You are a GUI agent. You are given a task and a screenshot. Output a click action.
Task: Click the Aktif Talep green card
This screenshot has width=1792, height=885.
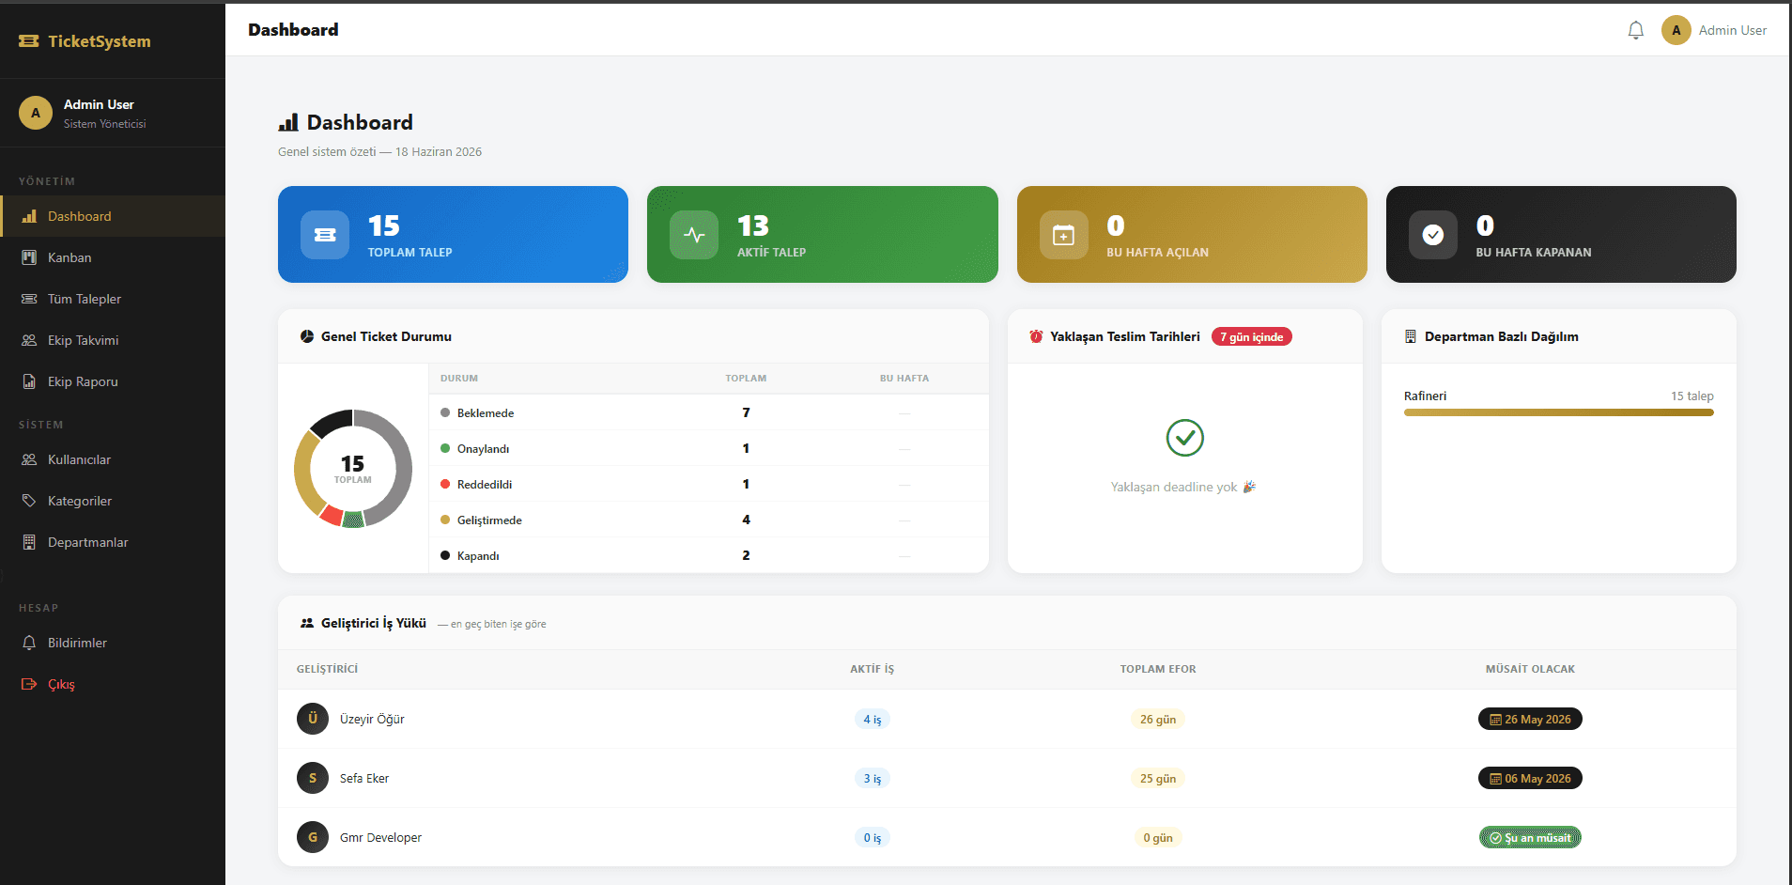822,234
